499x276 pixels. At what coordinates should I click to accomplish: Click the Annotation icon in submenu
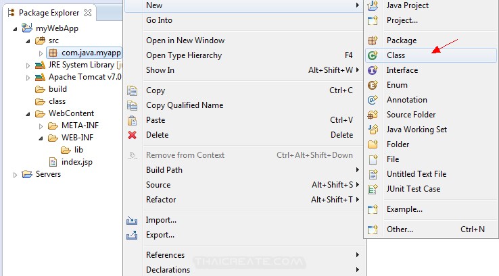373,100
